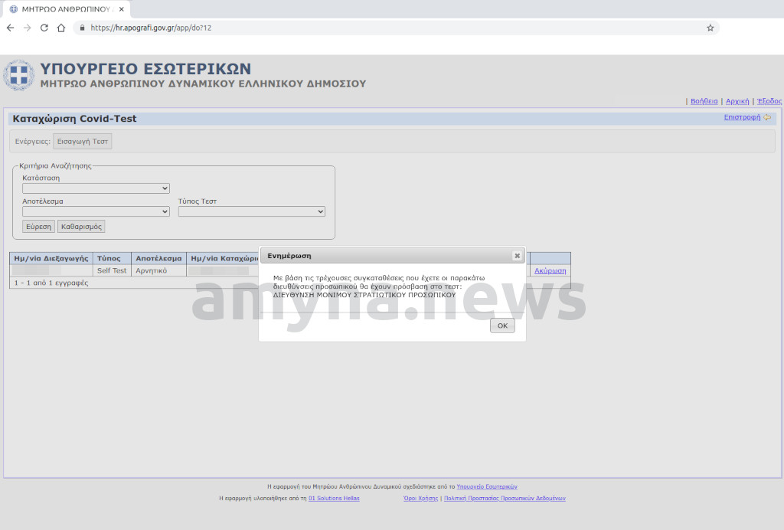784x530 pixels.
Task: Close the Ενημέρωση dialog with X
Action: coord(517,256)
